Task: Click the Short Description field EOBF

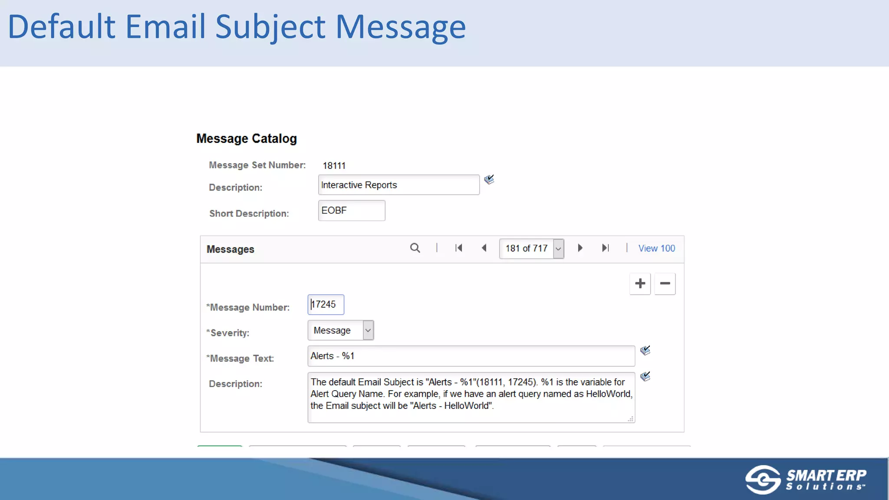Action: 352,211
